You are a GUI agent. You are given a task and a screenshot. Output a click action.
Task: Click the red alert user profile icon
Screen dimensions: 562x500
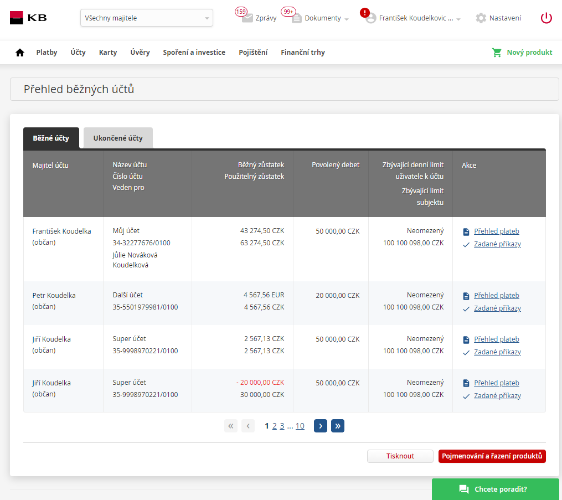(369, 17)
